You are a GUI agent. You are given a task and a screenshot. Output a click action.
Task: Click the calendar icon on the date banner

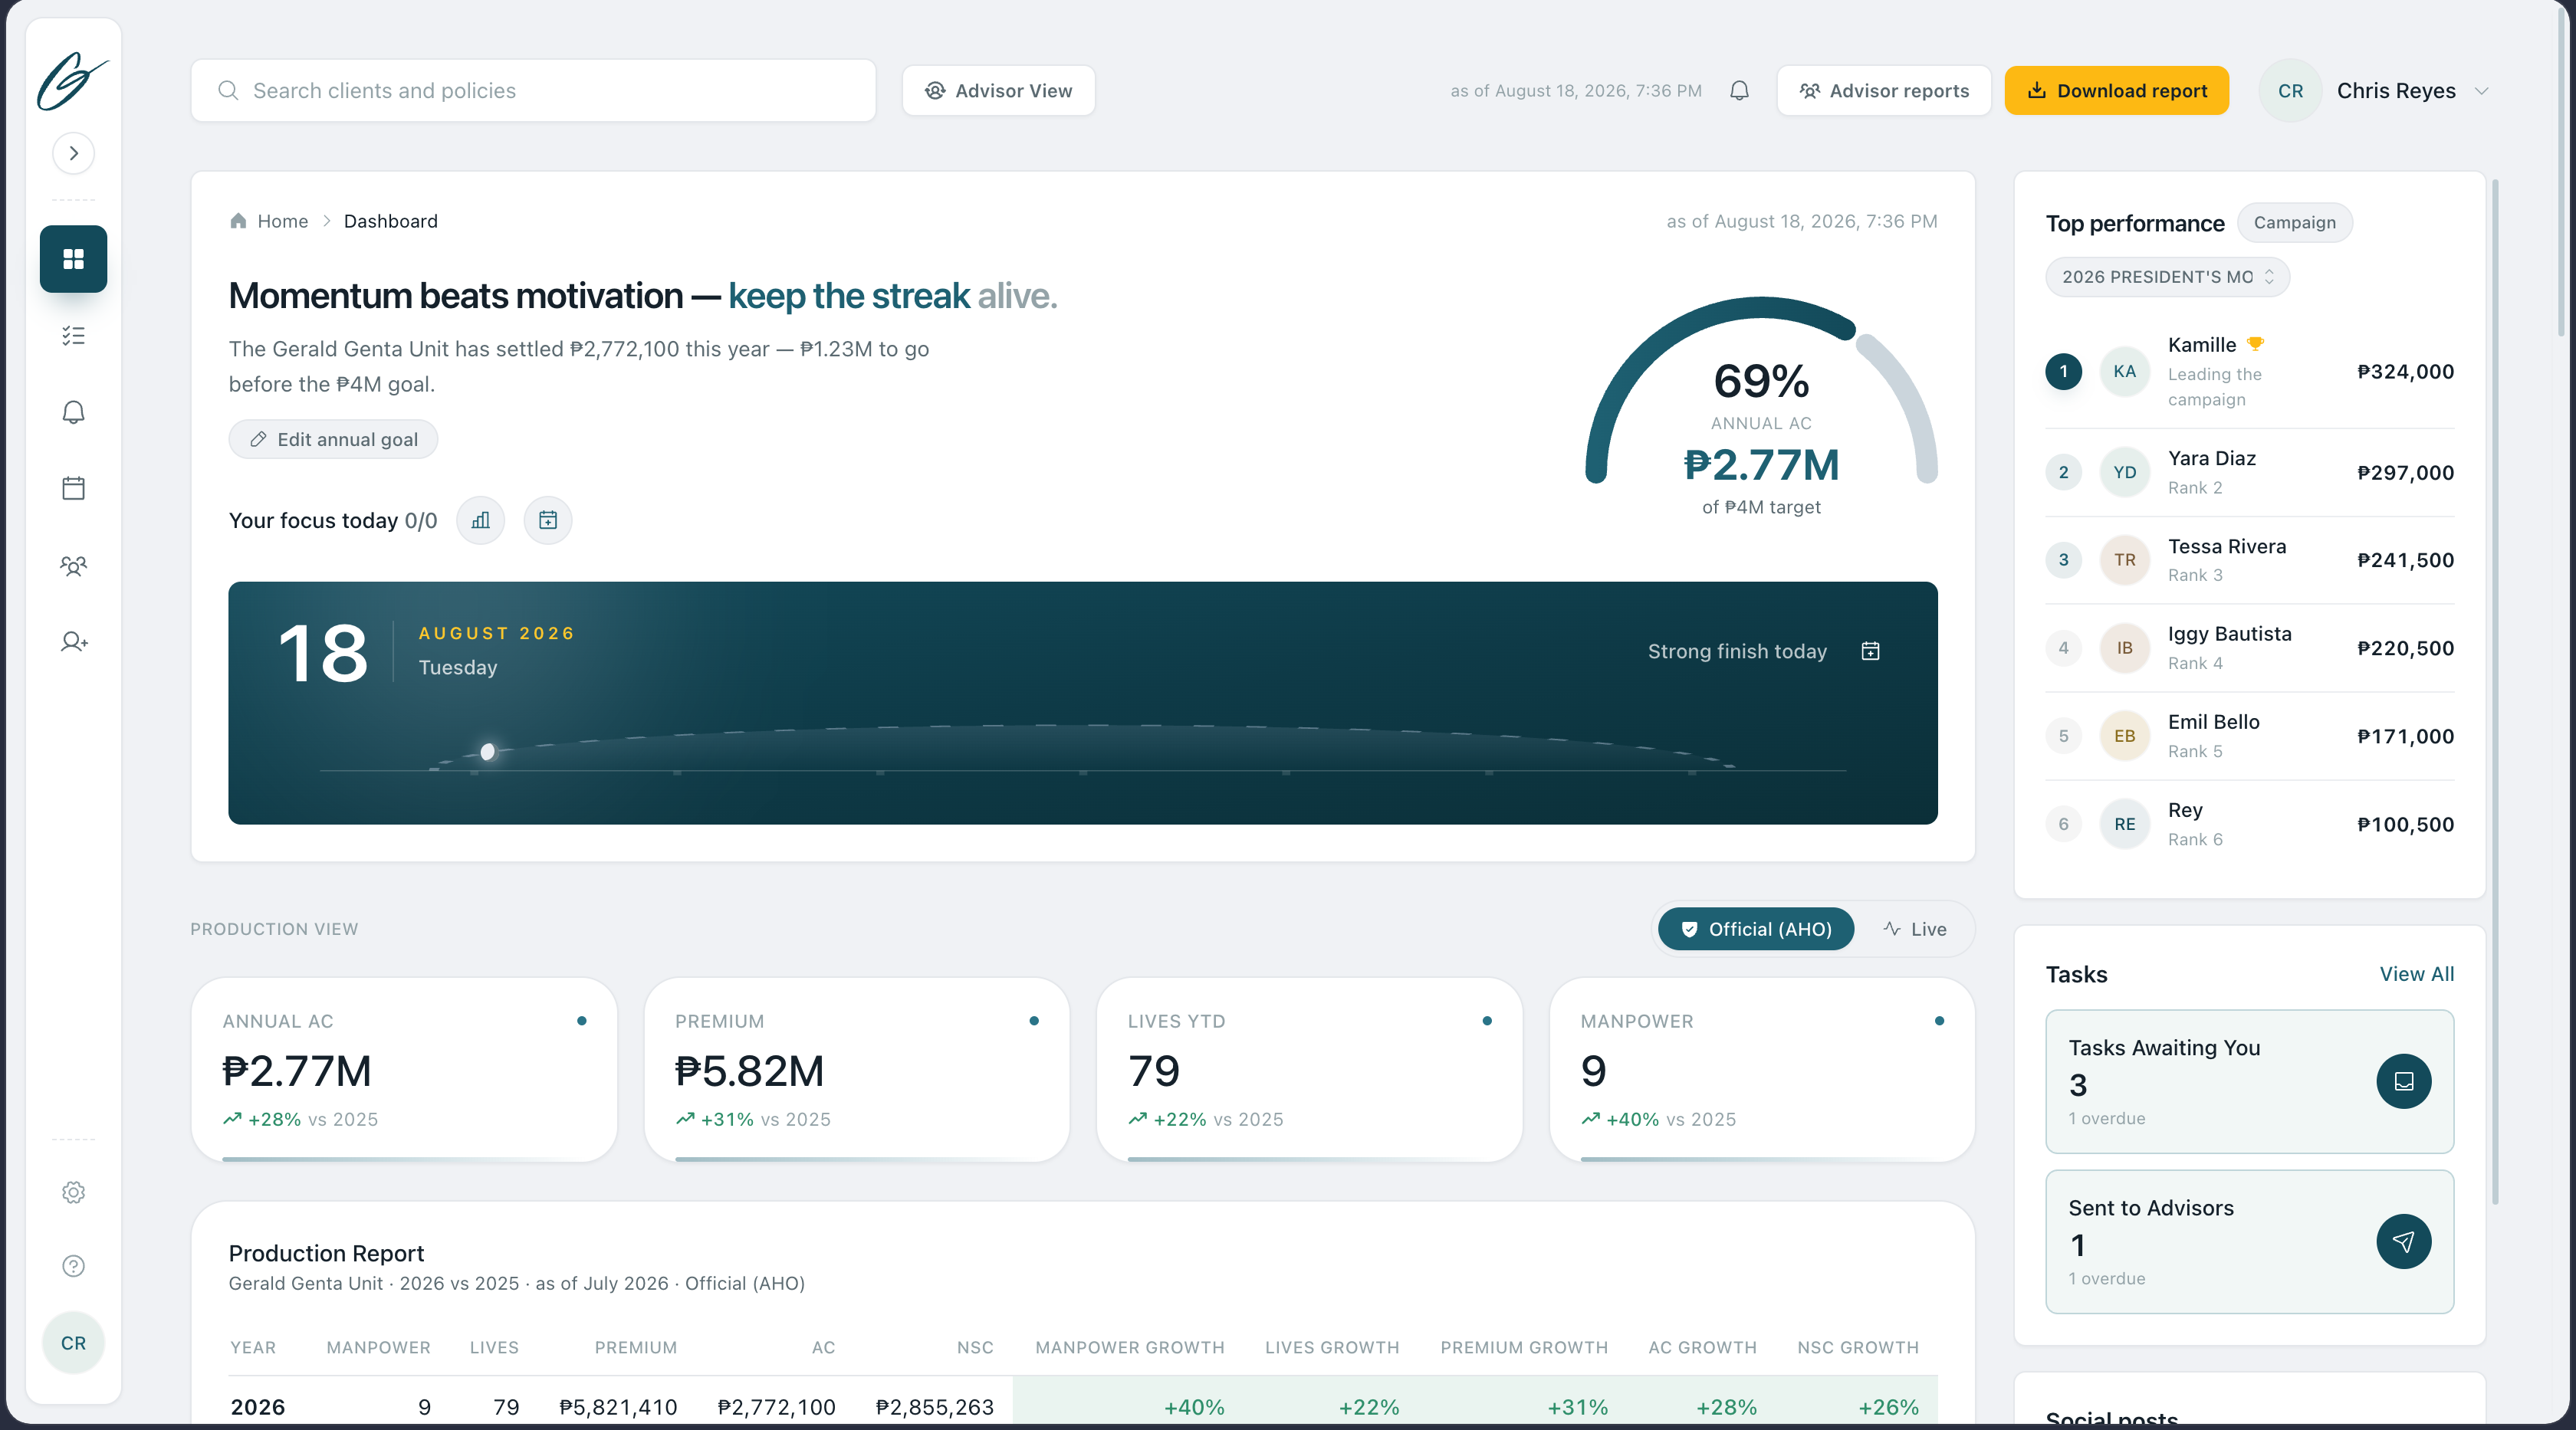click(1870, 651)
